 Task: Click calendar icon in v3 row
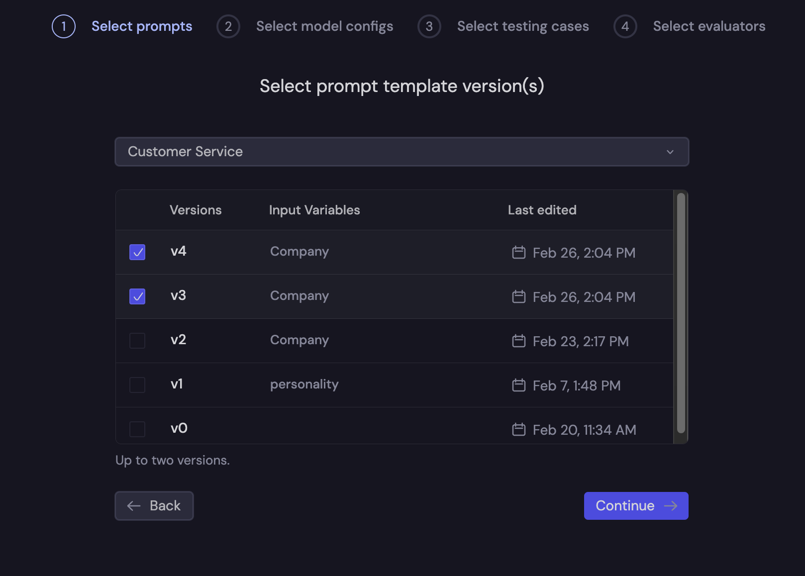click(519, 296)
